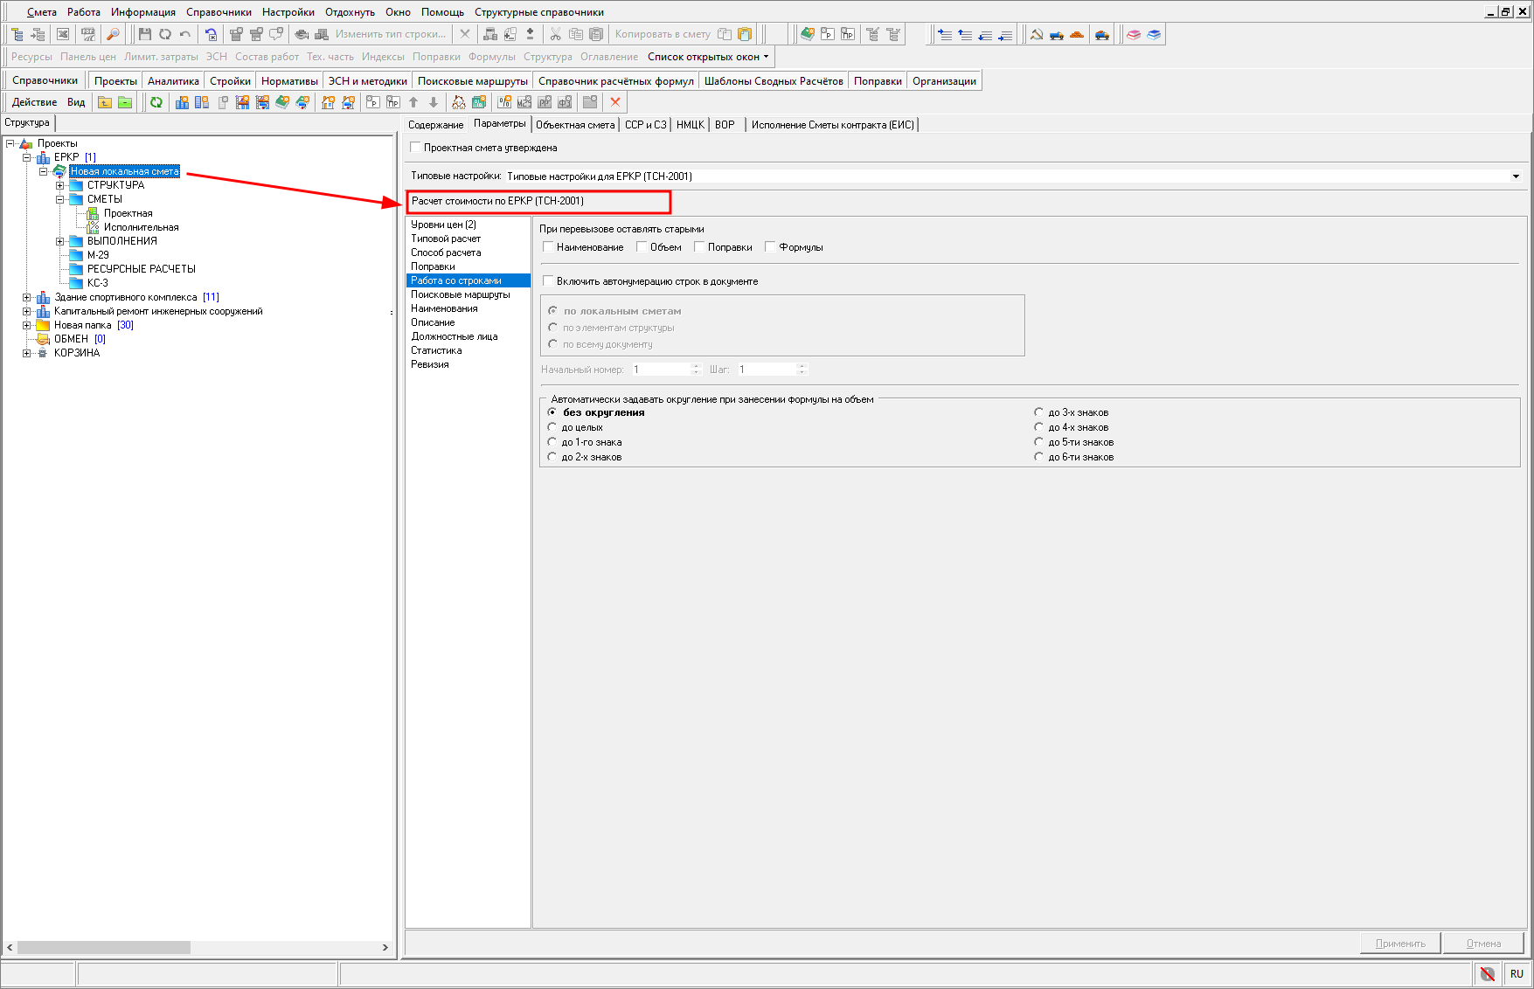Viewport: 1534px width, 989px height.
Task: Expand 'Здание спортивного комплекса' tree node
Action: (x=27, y=297)
